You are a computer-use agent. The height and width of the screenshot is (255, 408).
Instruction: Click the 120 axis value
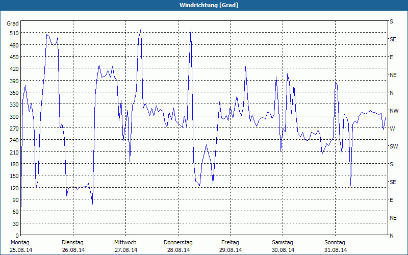click(x=15, y=188)
